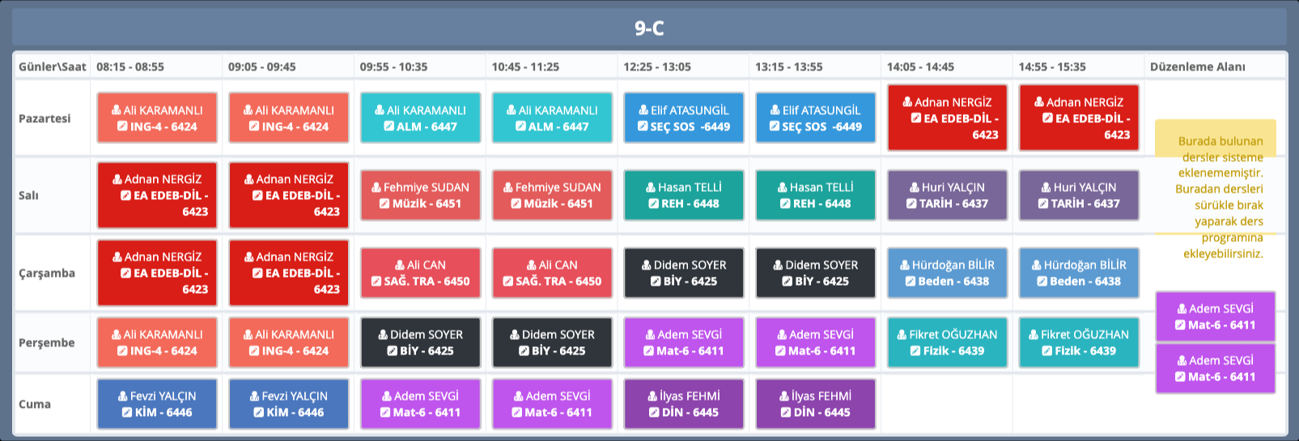Select the Monday 14:55 EA EDEB-DİL lesson card

tap(1078, 118)
